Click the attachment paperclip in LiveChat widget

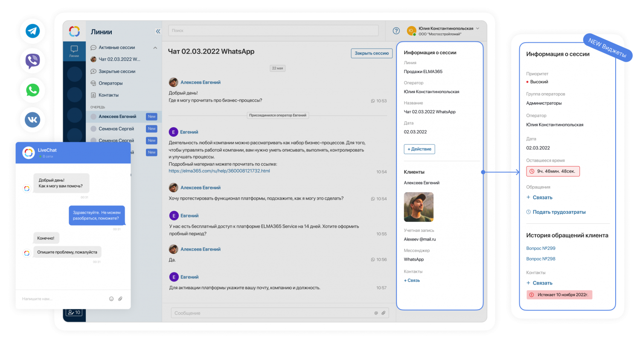(120, 299)
